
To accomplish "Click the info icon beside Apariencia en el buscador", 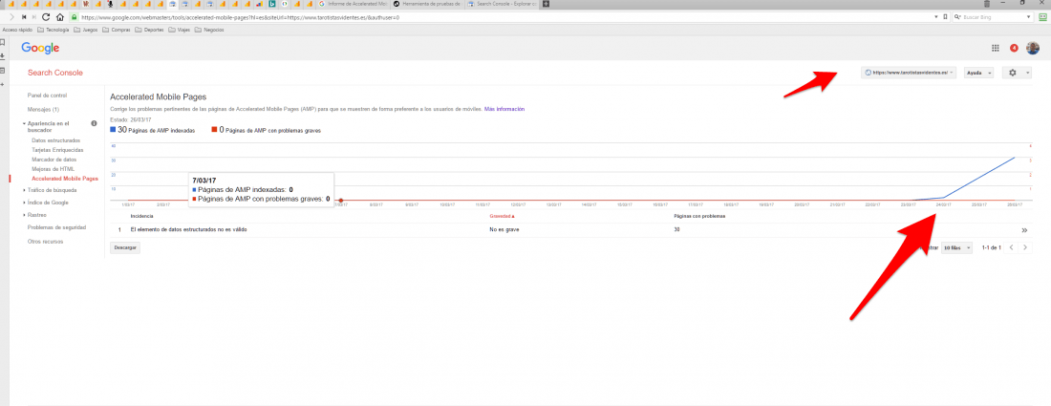I will click(94, 123).
